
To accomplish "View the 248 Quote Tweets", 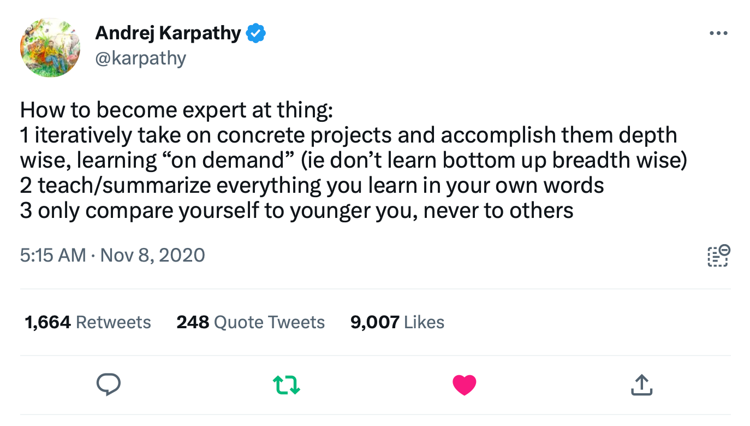I will pyautogui.click(x=250, y=322).
